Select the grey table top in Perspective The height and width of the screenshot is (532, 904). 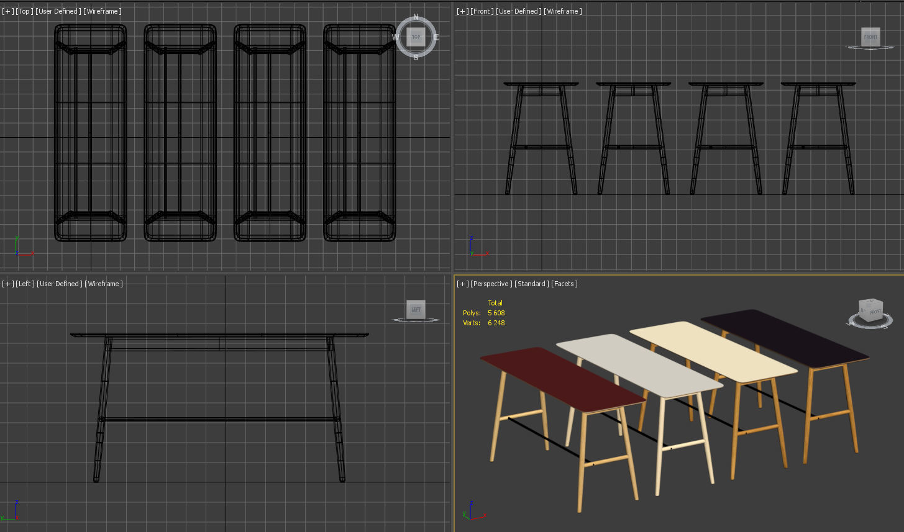click(640, 365)
